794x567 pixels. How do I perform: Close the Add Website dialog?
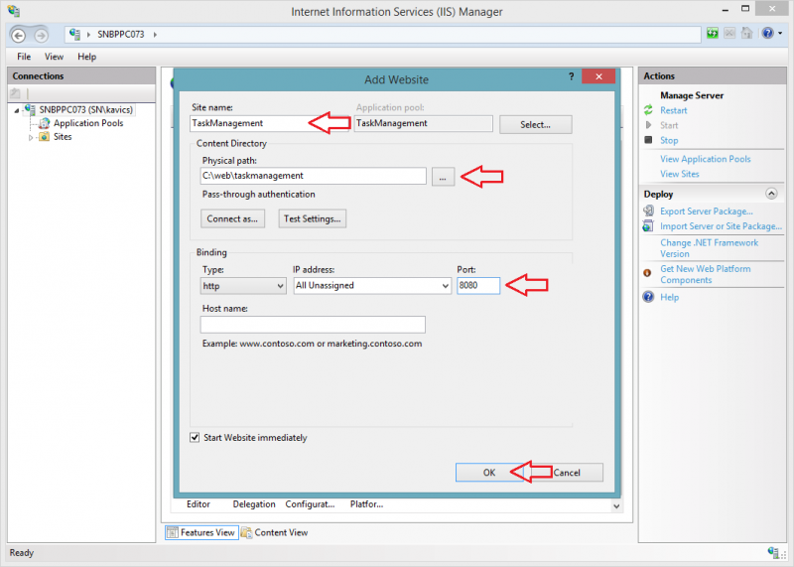[x=598, y=76]
